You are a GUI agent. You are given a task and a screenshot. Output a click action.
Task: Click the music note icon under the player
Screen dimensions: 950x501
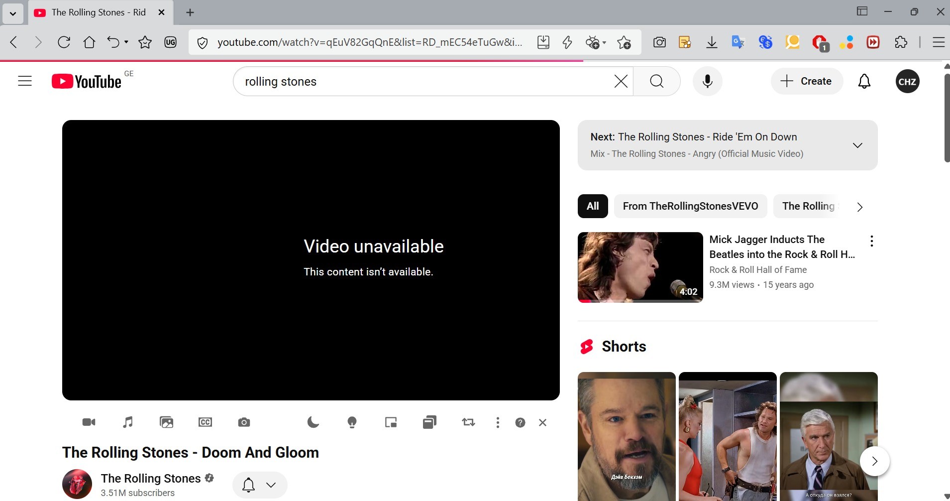[x=128, y=422]
